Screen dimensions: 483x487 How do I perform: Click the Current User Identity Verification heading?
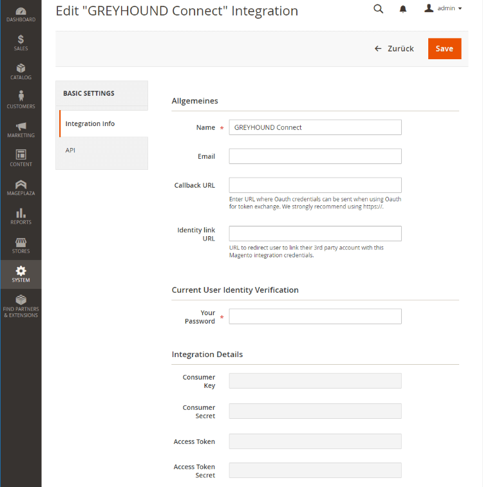pos(235,290)
